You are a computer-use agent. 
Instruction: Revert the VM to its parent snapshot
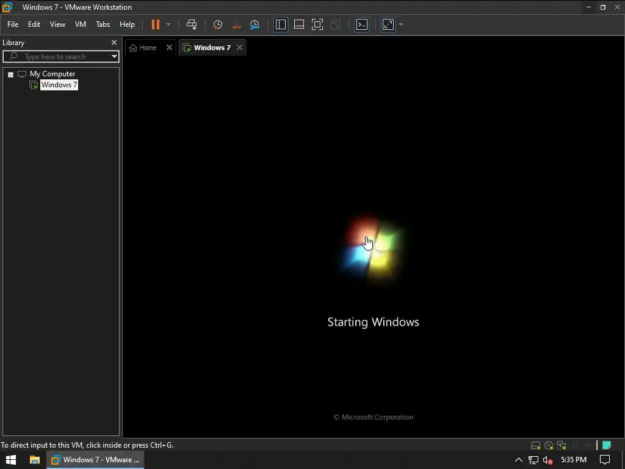point(236,24)
